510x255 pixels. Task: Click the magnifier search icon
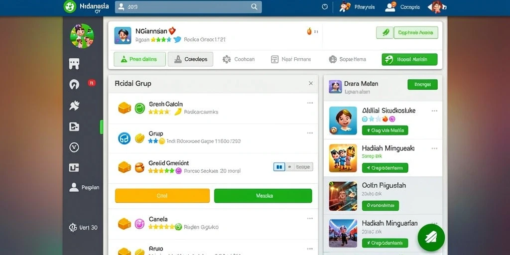click(x=254, y=7)
